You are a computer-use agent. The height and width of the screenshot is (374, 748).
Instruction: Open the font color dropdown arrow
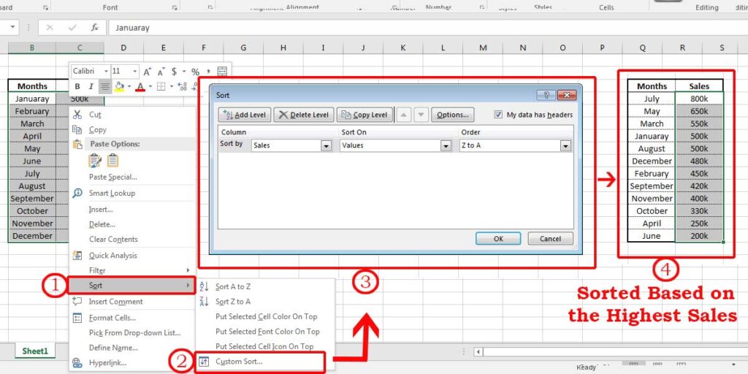click(x=150, y=87)
